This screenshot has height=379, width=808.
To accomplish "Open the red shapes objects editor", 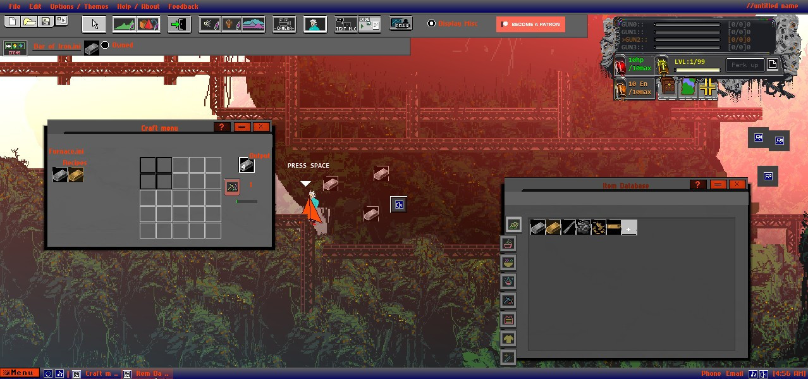I will pos(147,25).
